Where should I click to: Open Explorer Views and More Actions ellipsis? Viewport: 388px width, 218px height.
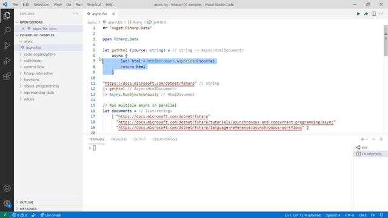coord(76,14)
